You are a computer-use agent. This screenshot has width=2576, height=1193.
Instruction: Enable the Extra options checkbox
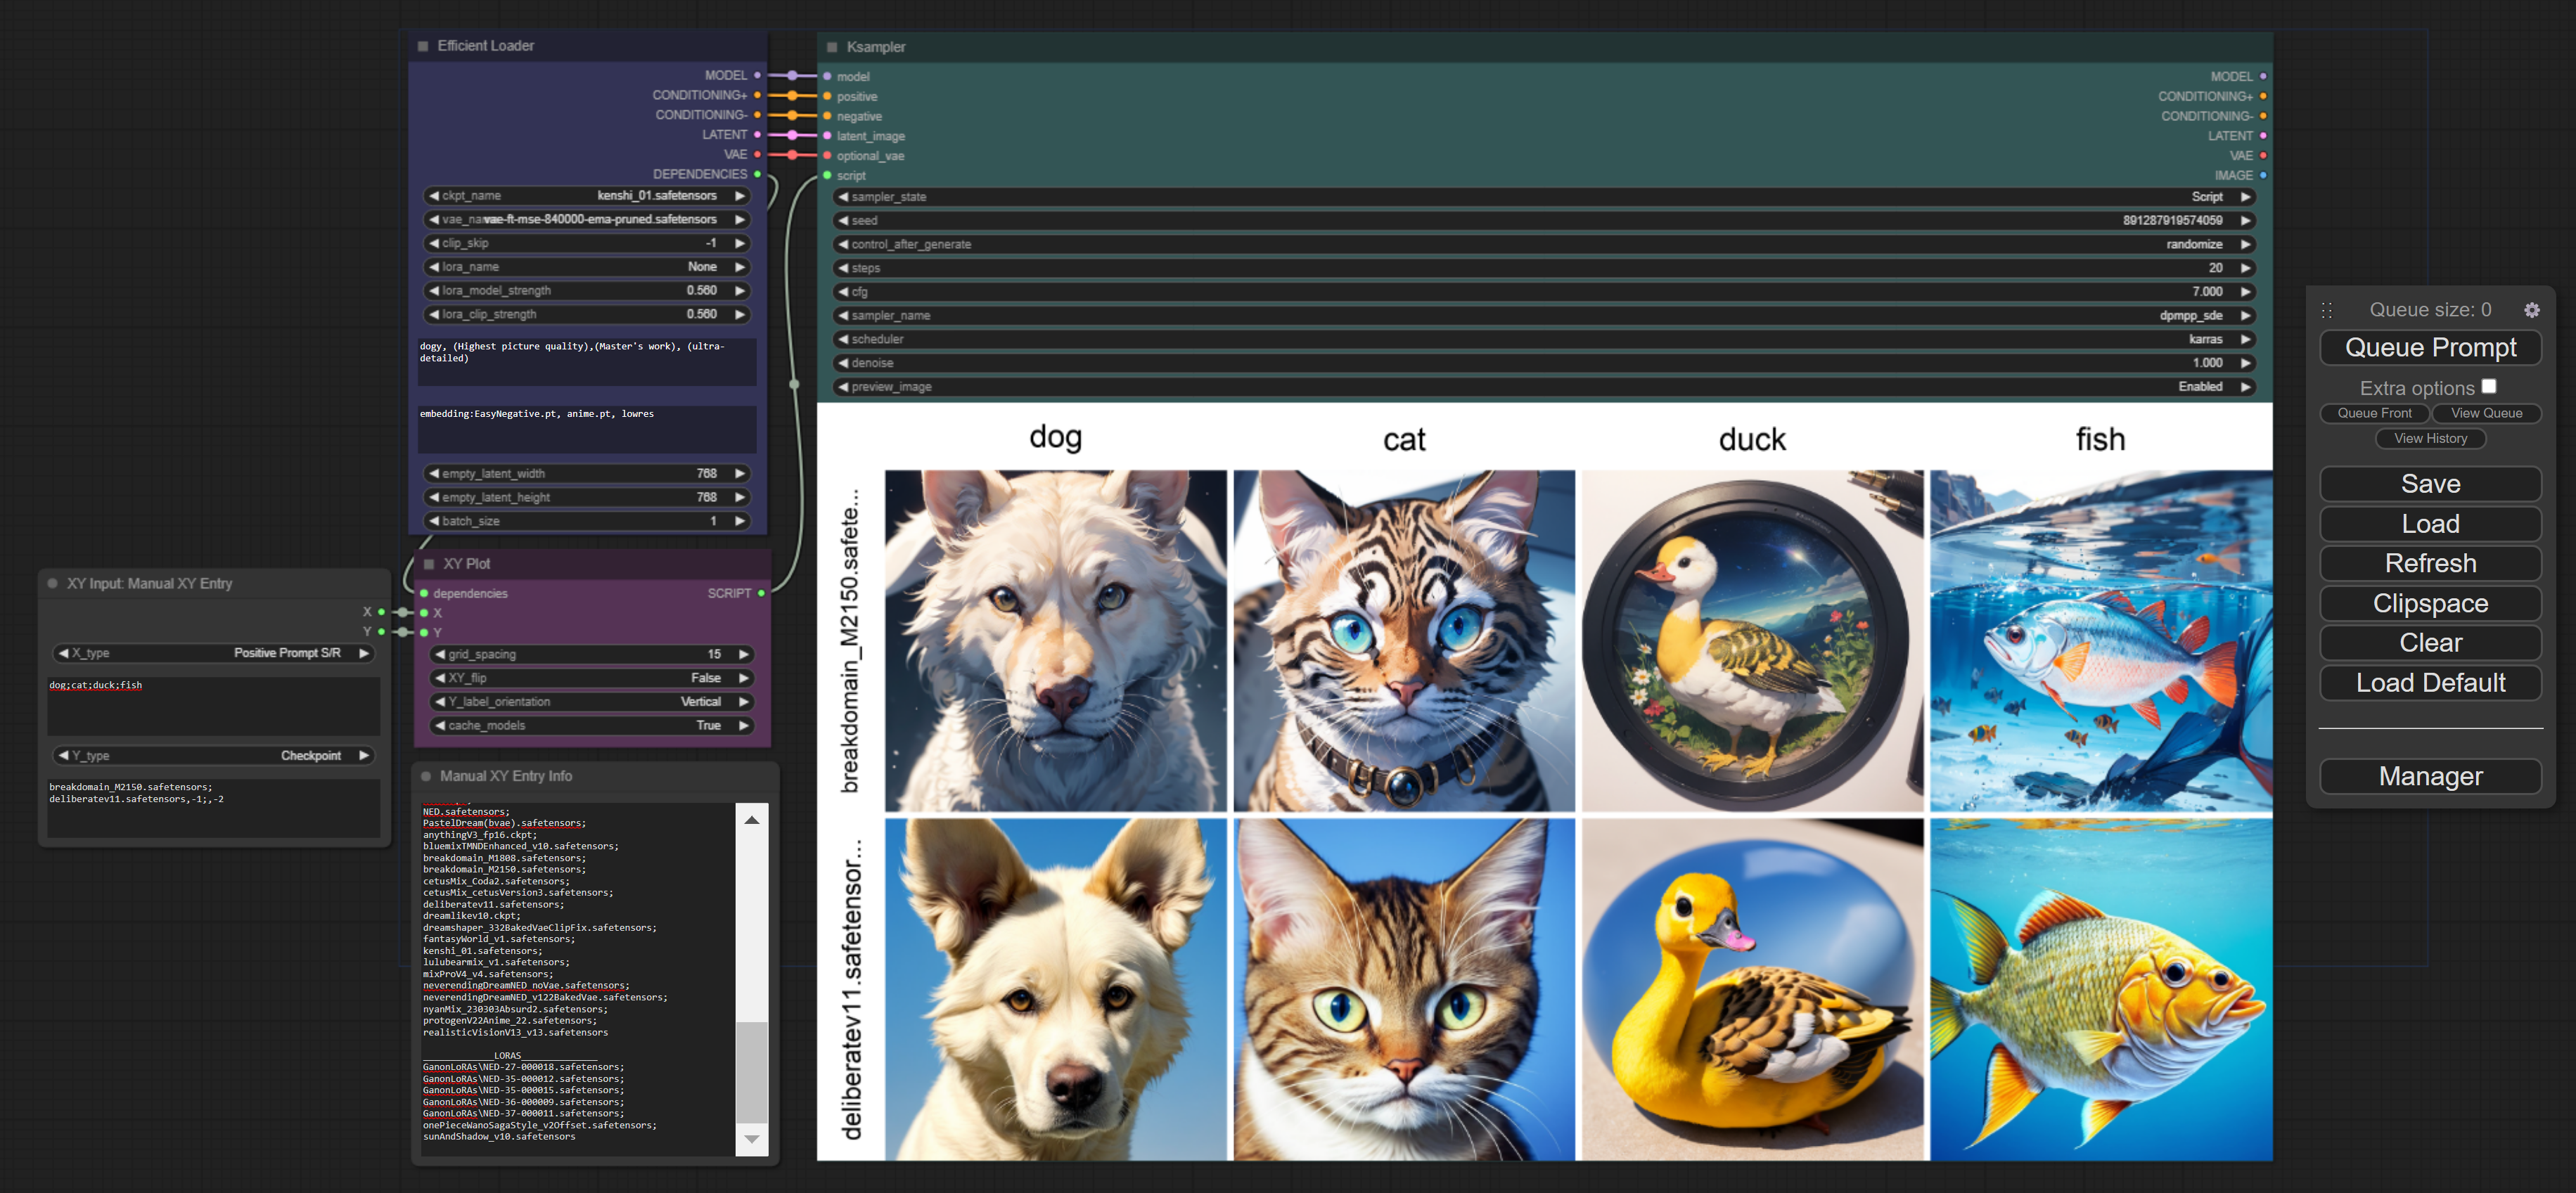pos(2489,386)
